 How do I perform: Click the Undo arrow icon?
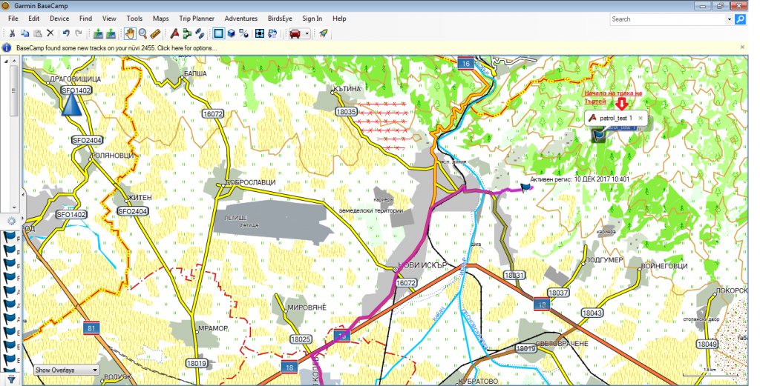(x=66, y=33)
